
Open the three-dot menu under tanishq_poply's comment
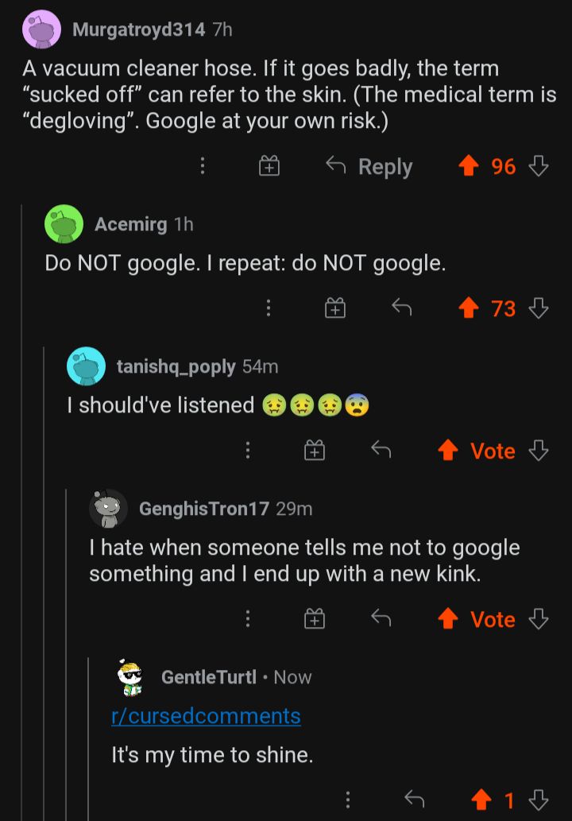[247, 450]
